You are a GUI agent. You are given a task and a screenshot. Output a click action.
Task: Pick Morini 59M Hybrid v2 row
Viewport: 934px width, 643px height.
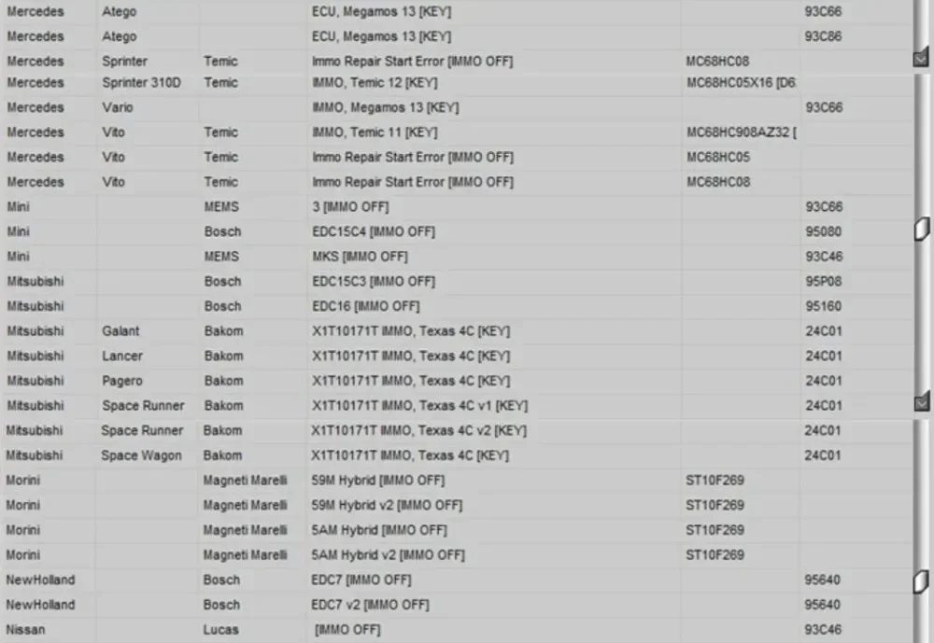457,505
